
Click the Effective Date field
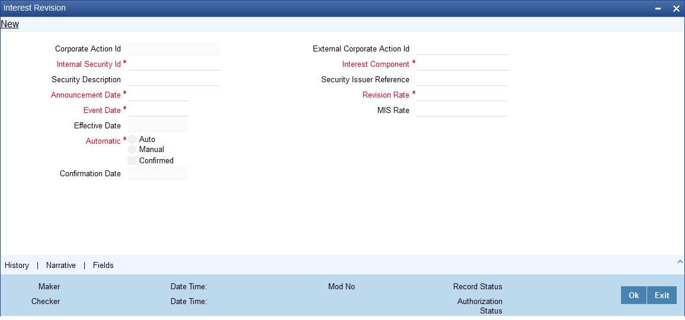click(158, 125)
